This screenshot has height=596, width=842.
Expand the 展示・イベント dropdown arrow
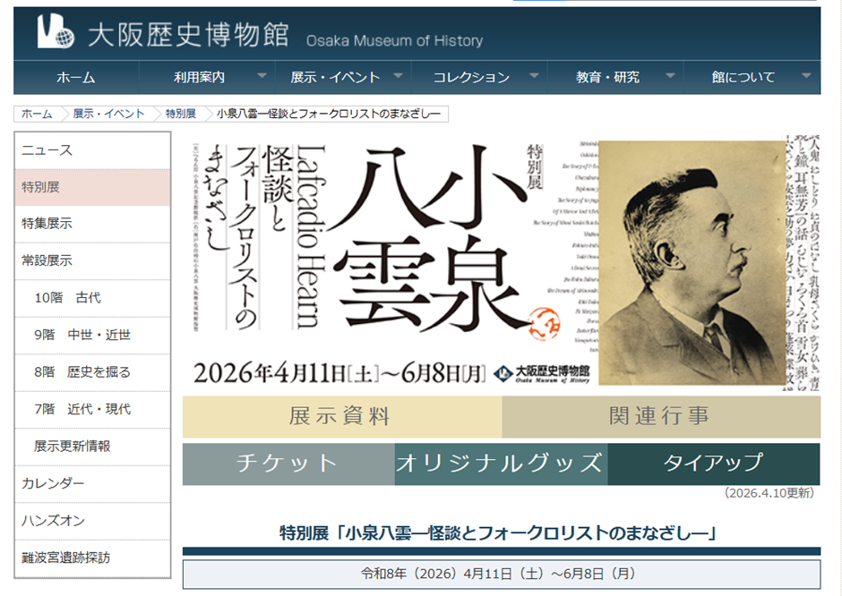tap(398, 76)
